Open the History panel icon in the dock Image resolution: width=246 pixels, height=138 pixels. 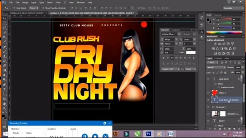click(202, 18)
